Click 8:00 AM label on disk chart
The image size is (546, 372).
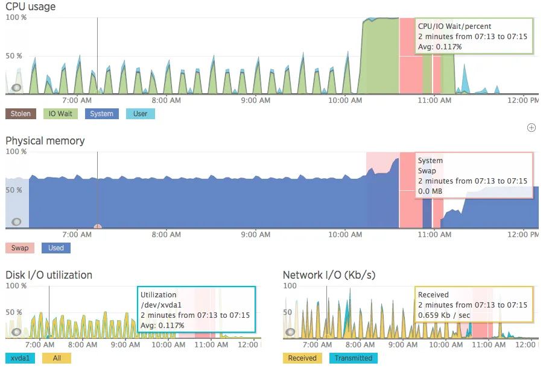(x=83, y=345)
